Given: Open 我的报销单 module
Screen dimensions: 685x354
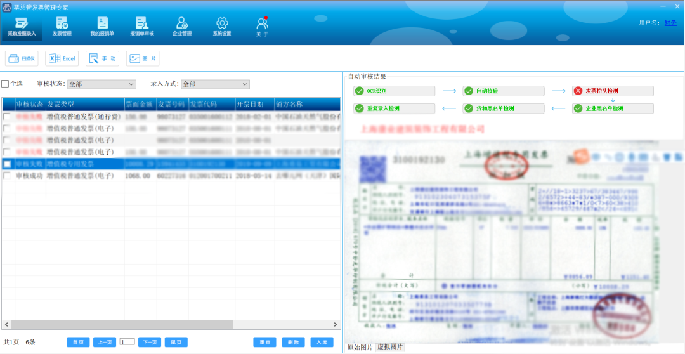Looking at the screenshot, I should [102, 27].
